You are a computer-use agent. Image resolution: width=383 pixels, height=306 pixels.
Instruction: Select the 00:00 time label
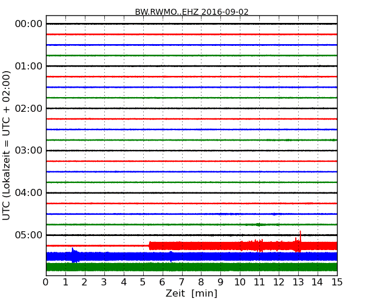click(29, 24)
